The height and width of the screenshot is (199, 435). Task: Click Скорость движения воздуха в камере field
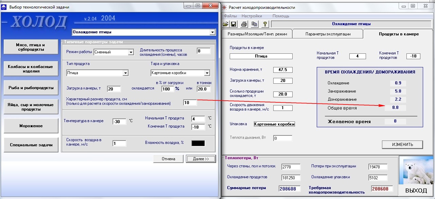283,108
